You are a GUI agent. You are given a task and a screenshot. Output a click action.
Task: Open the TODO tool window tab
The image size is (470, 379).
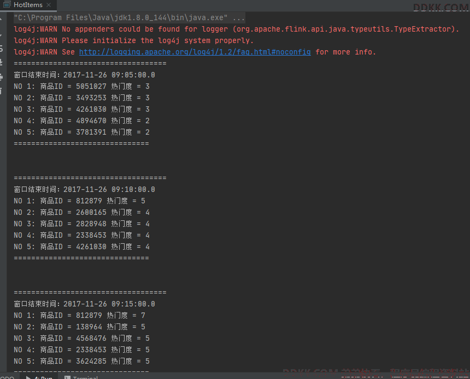(x=7, y=377)
